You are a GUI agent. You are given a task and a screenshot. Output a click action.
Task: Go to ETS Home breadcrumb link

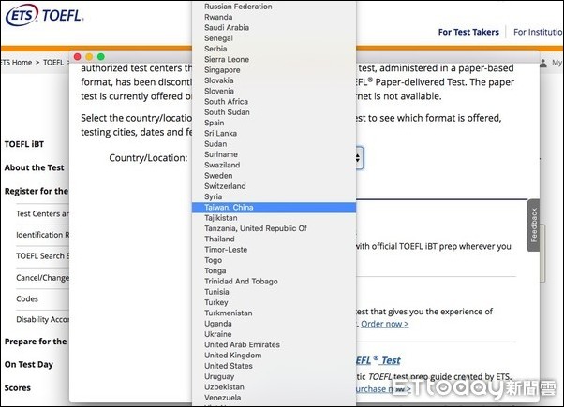(x=16, y=63)
